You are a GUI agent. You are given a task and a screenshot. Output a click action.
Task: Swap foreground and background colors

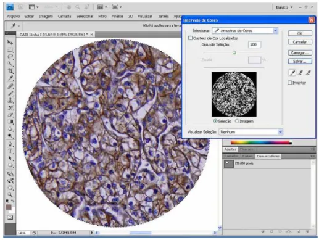(x=12, y=201)
